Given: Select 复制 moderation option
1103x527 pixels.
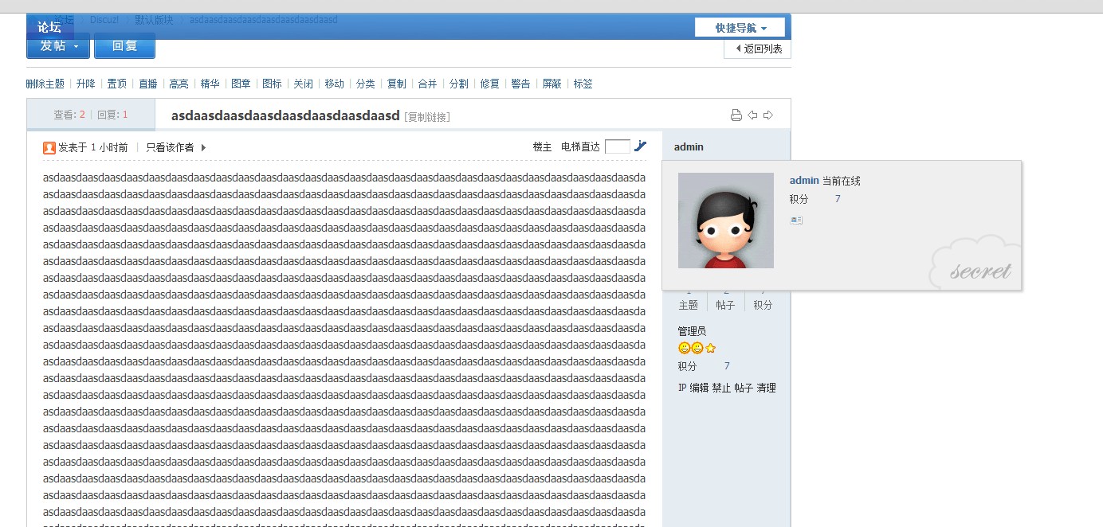Looking at the screenshot, I should click(x=396, y=84).
